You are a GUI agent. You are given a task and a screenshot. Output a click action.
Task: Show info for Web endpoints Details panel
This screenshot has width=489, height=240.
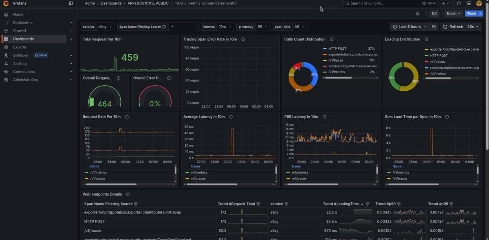pyautogui.click(x=128, y=194)
